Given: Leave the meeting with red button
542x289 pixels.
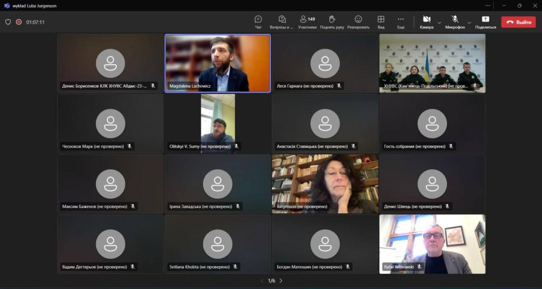Looking at the screenshot, I should pyautogui.click(x=518, y=22).
